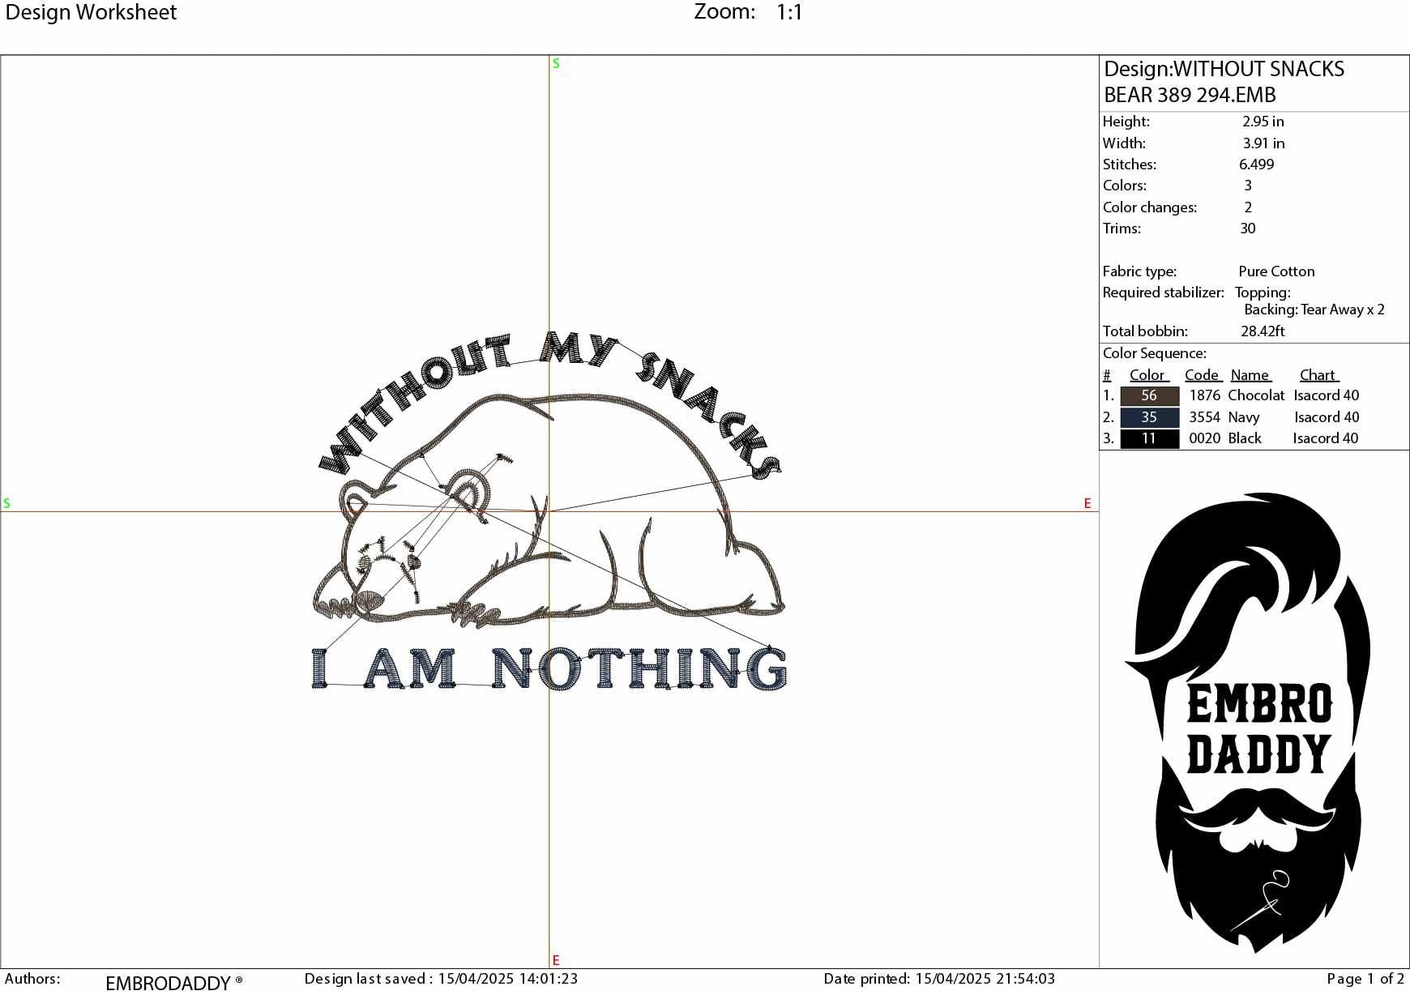Click the Height value '2.95 in'
Screen dimensions: 1410x995
pyautogui.click(x=1263, y=122)
